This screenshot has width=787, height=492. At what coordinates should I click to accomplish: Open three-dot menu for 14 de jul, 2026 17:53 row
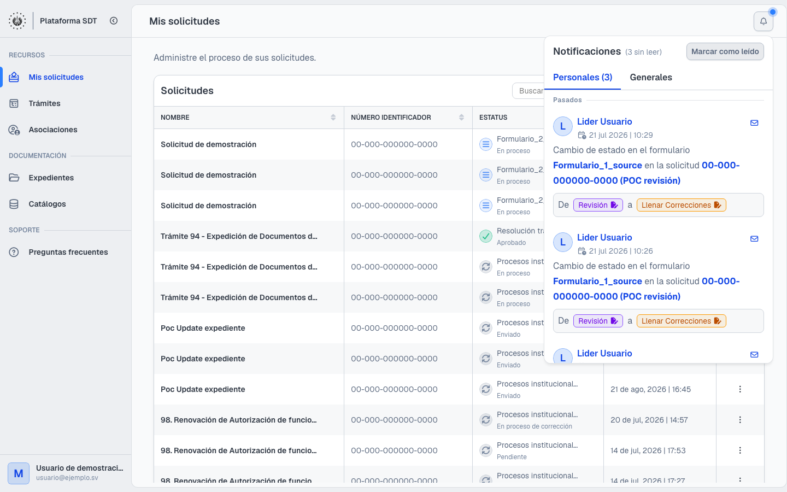coord(740,450)
